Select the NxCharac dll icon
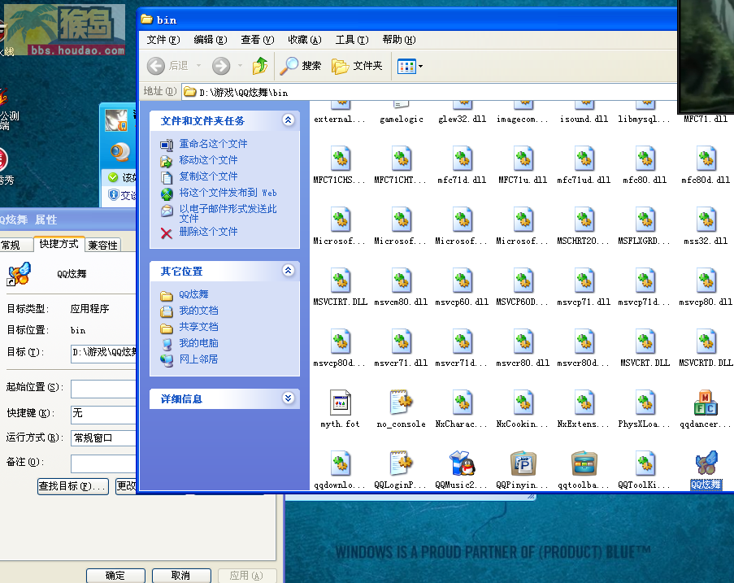Viewport: 734px width, 583px height. (x=462, y=402)
